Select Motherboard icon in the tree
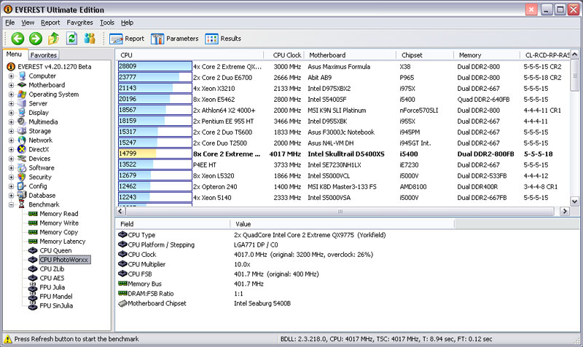This screenshot has height=347, width=583. click(x=23, y=85)
